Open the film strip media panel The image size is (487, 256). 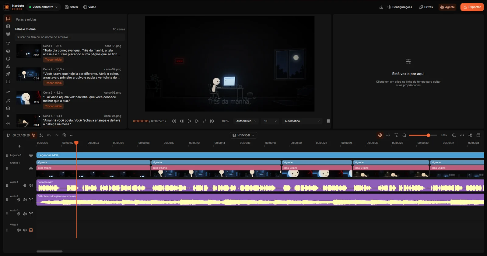8,26
